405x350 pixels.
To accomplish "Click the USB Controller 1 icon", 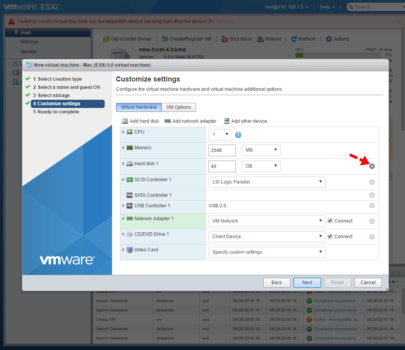I will point(130,206).
